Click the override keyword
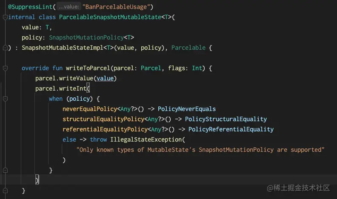This screenshot has height=199, width=337. point(35,68)
